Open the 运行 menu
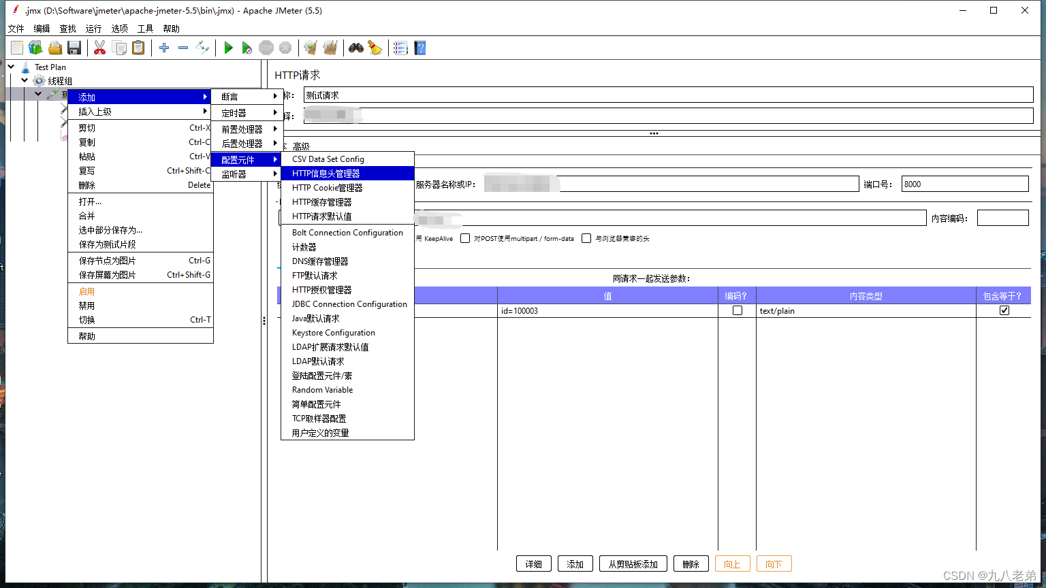This screenshot has width=1046, height=588. click(x=93, y=29)
